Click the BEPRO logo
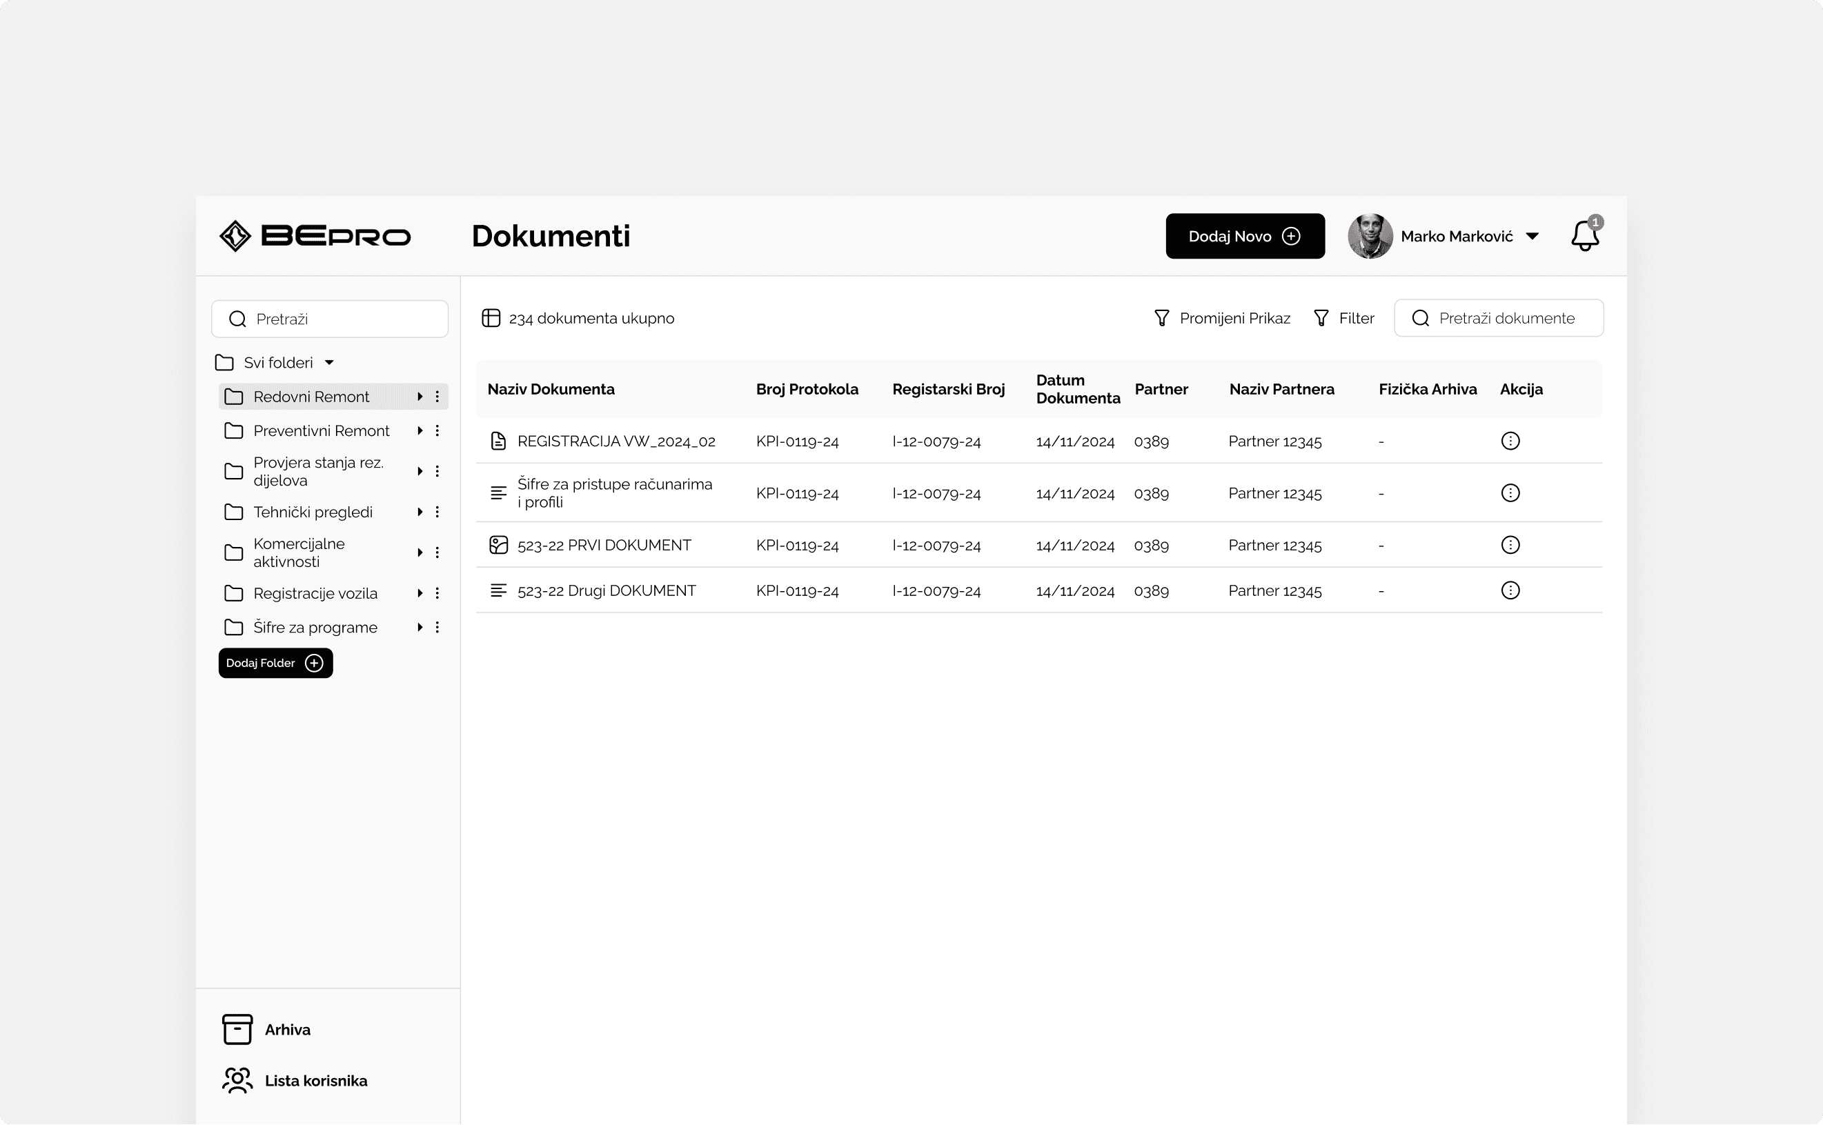The width and height of the screenshot is (1823, 1125). [315, 236]
